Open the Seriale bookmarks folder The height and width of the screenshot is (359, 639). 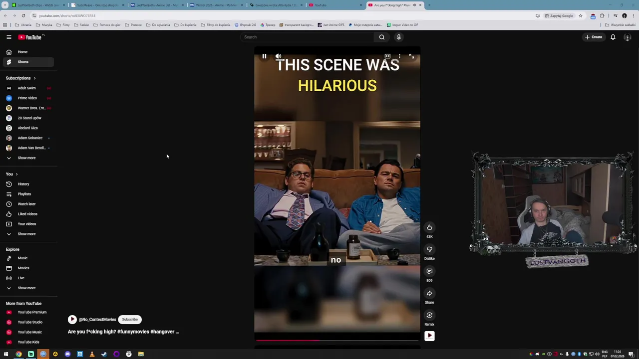click(x=81, y=25)
